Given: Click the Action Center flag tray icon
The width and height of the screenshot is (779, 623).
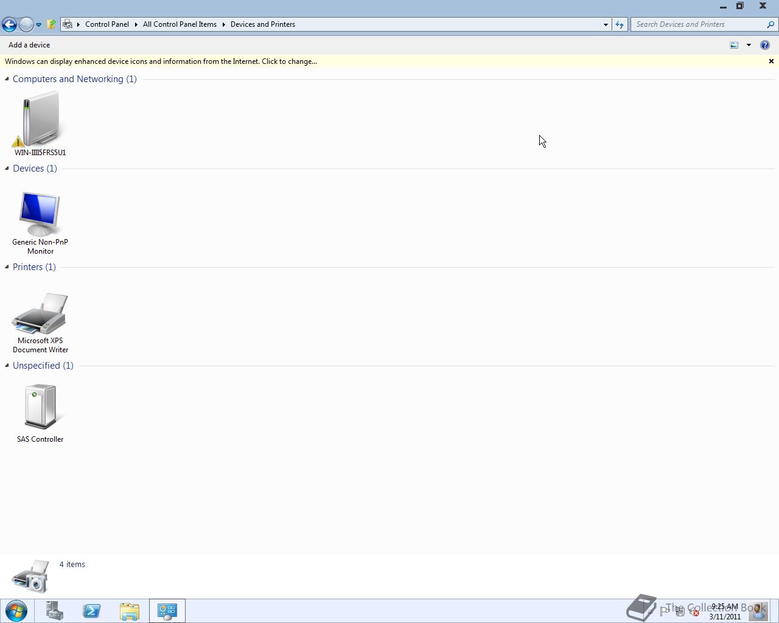Looking at the screenshot, I should coord(665,611).
